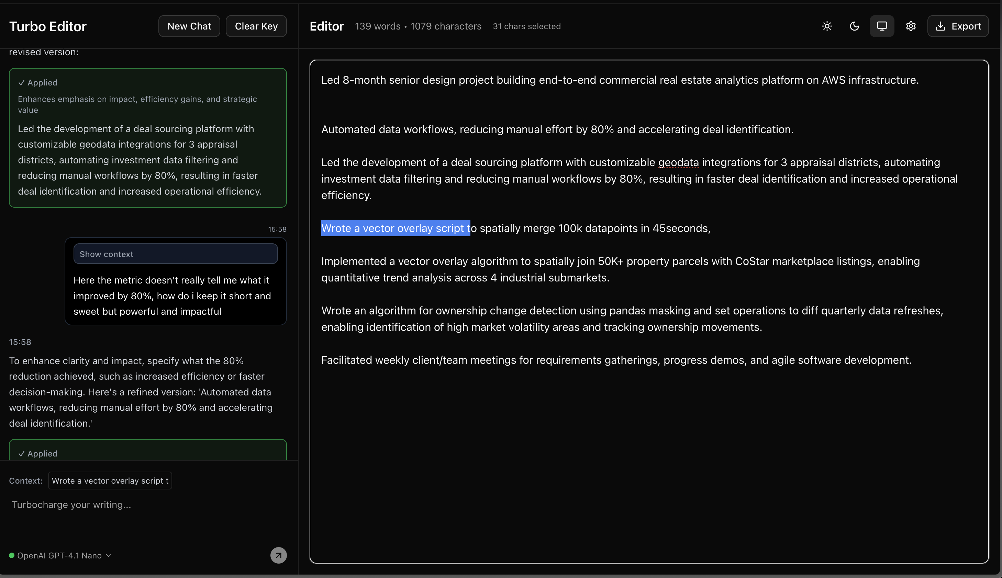
Task: Select the sun icon for light theme
Action: click(x=827, y=26)
